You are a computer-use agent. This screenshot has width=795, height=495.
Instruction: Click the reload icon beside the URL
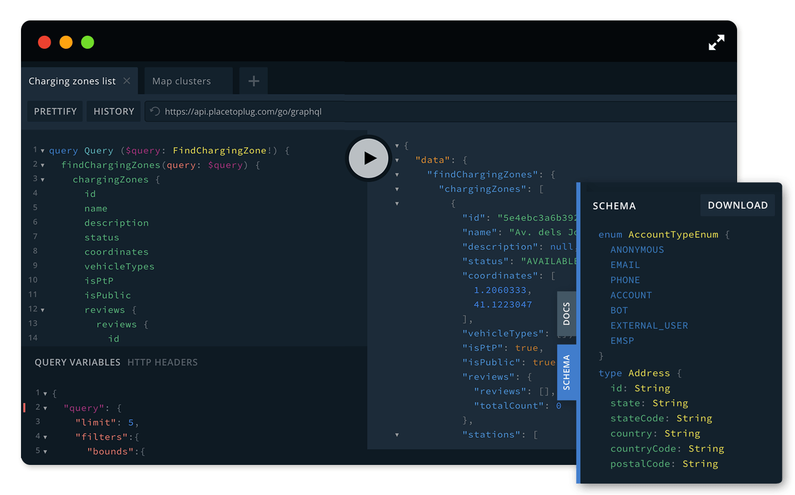(155, 111)
